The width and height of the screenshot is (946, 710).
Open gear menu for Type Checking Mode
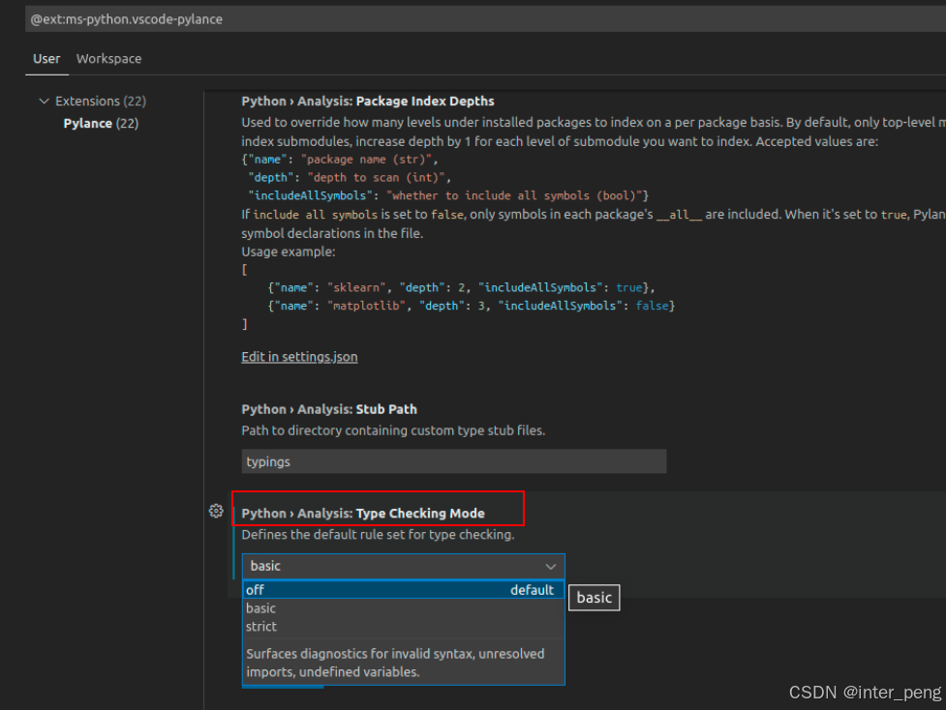[216, 511]
